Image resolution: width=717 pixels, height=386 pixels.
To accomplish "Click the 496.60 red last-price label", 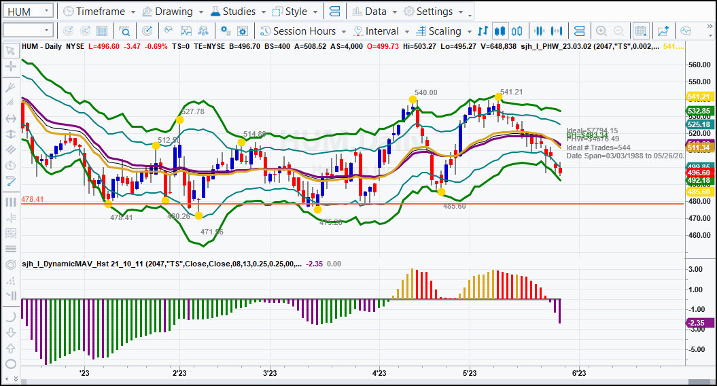I will click(699, 173).
